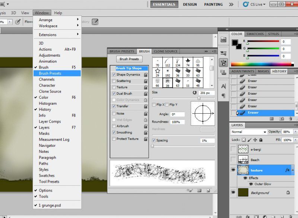Enable the Scattering checkbox

[x=114, y=81]
